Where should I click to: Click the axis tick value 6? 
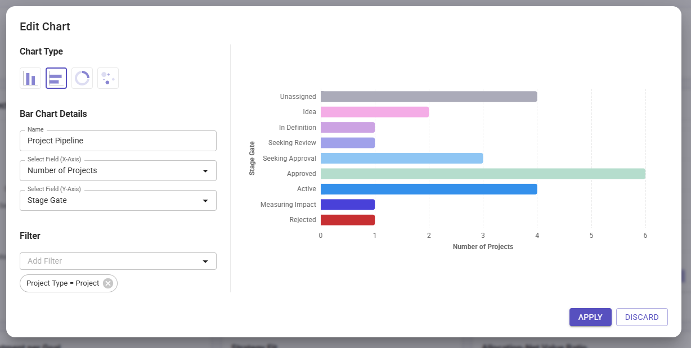645,236
